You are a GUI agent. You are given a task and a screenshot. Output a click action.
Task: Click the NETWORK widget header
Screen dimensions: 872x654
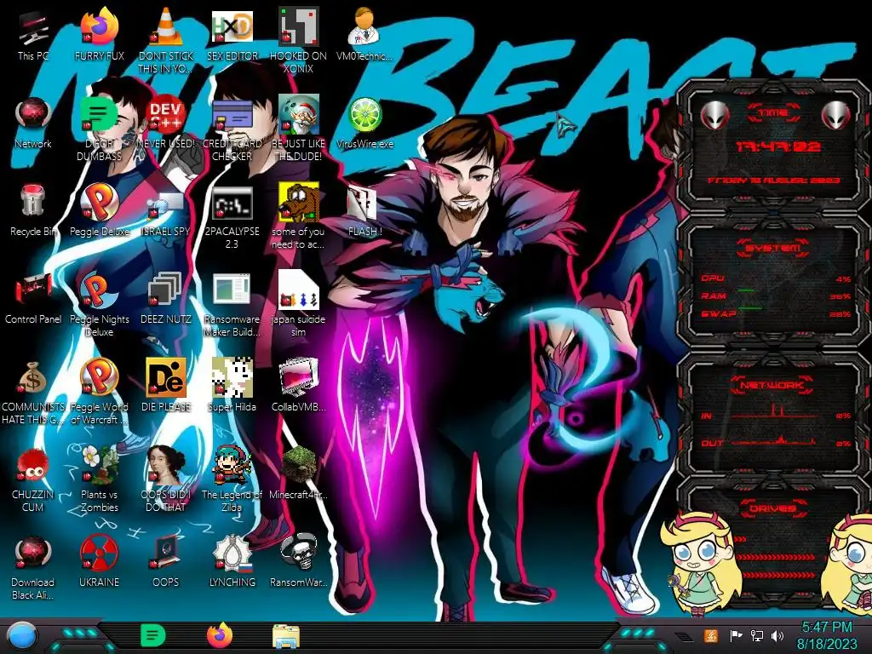(x=772, y=384)
